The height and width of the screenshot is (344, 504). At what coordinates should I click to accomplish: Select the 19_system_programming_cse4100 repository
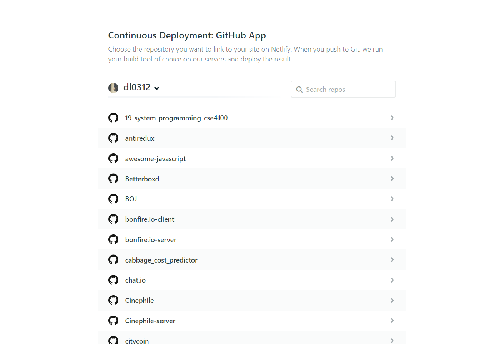point(252,118)
